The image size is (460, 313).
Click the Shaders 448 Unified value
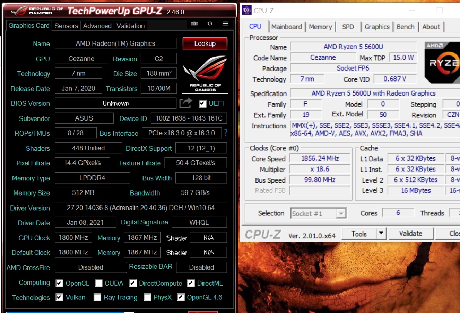(x=88, y=148)
